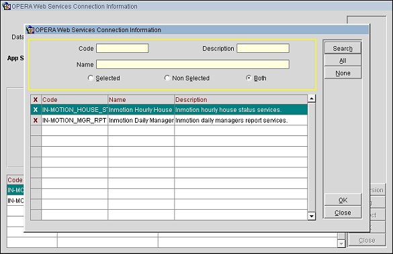This screenshot has height=254, width=393.
Task: Toggle the X mark on the IN-MOTION_MGR_RPT row
Action: (36, 120)
